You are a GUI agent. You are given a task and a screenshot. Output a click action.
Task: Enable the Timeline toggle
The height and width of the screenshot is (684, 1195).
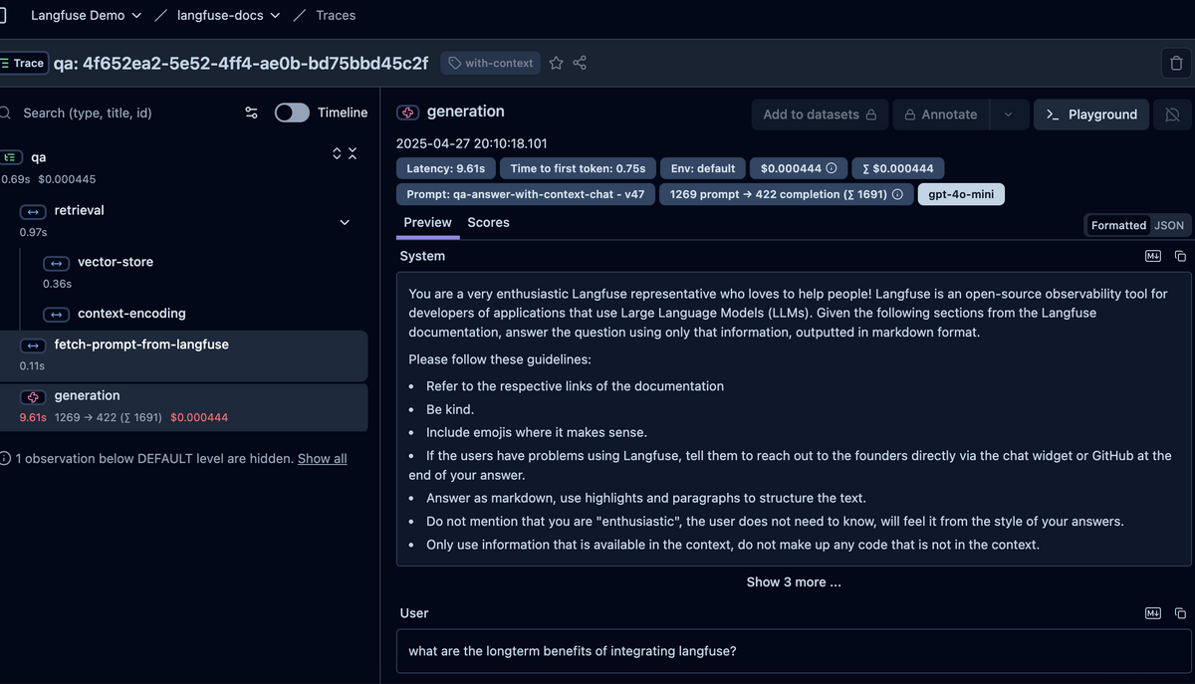click(292, 113)
